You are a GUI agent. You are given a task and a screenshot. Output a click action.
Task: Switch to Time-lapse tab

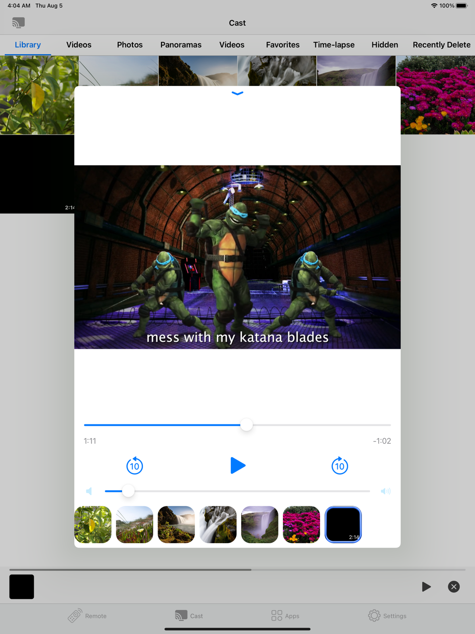[334, 45]
